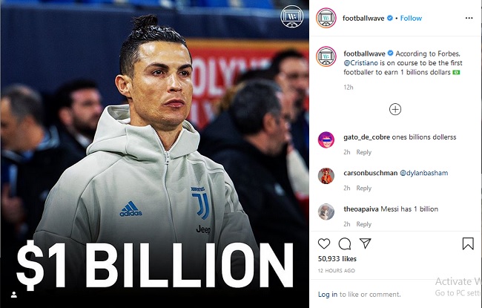Click the footballwave logo on the photo
Screen dimensions: 482x308
coord(291,16)
